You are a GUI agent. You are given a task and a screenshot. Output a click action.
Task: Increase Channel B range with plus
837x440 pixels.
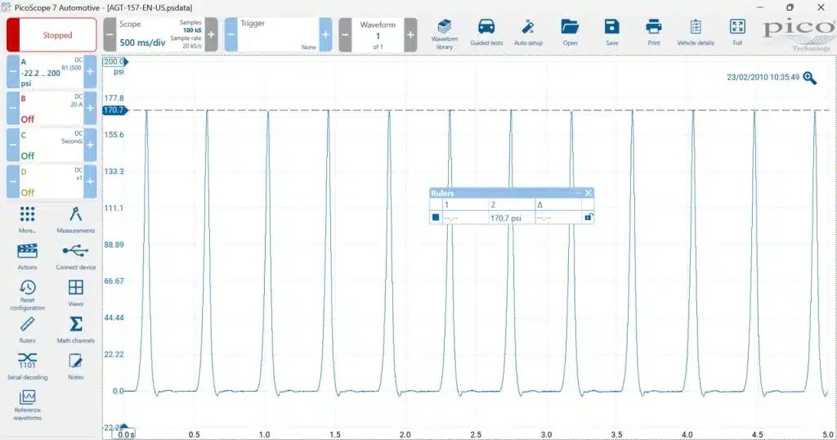[90, 108]
